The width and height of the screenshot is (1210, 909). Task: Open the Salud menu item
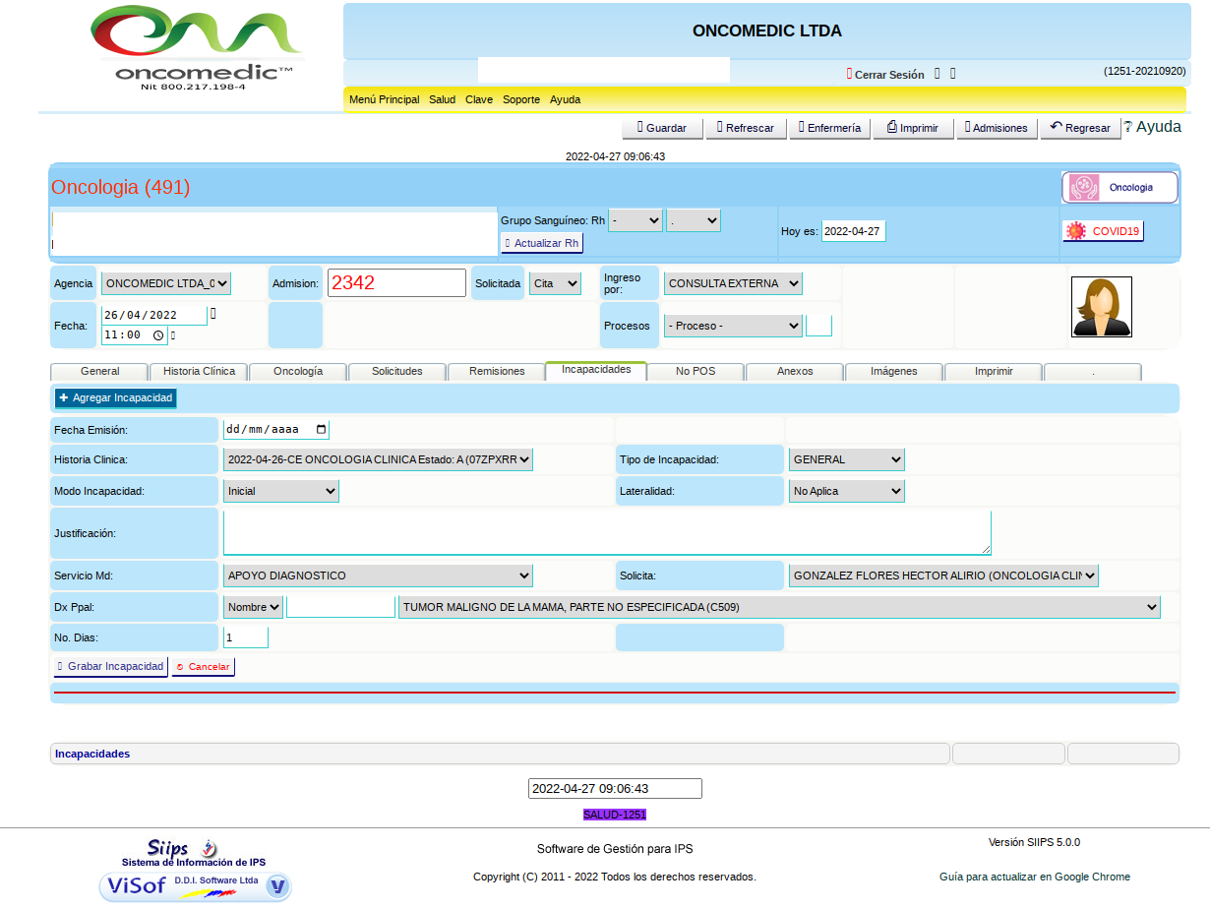pyautogui.click(x=442, y=99)
